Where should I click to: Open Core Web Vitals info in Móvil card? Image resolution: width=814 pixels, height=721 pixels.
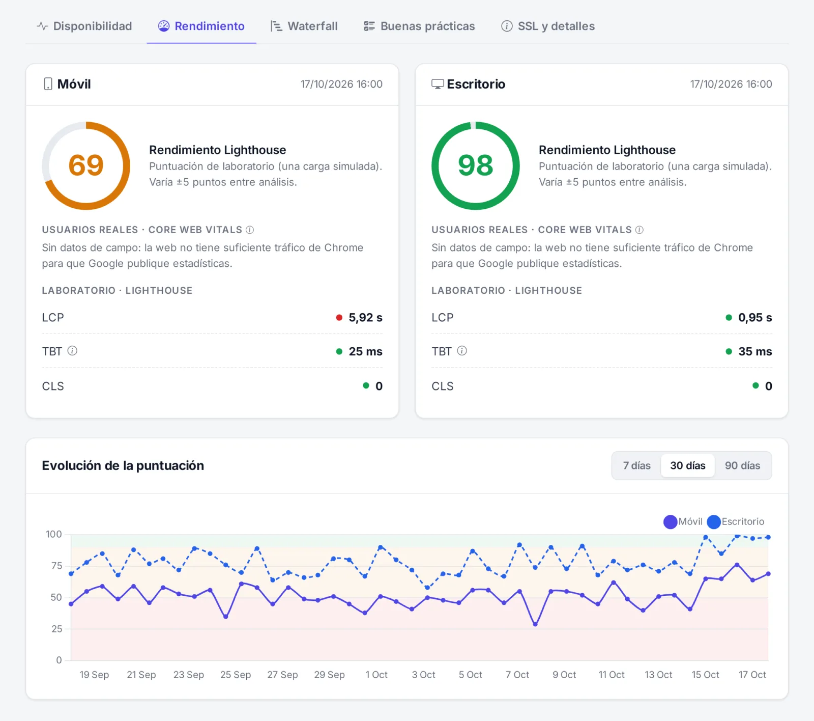pyautogui.click(x=250, y=230)
